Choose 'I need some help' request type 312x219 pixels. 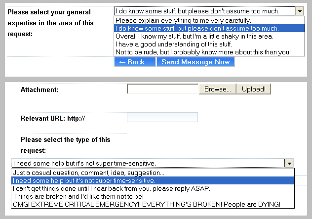[84, 181]
